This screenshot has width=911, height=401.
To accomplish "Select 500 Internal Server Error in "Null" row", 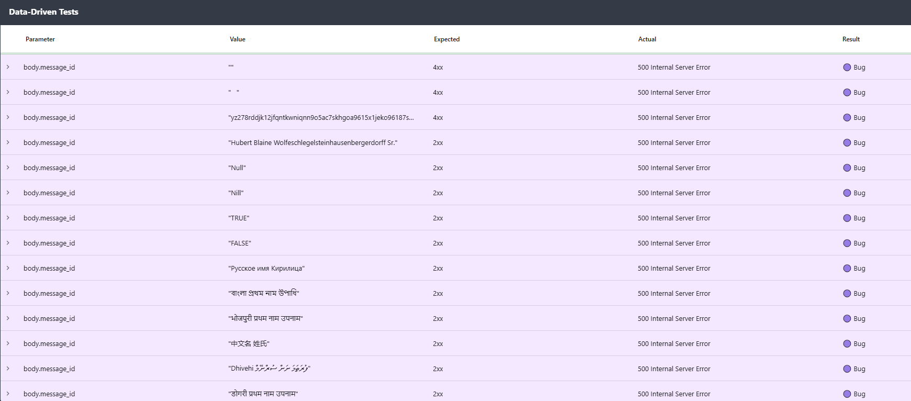I will (x=674, y=168).
